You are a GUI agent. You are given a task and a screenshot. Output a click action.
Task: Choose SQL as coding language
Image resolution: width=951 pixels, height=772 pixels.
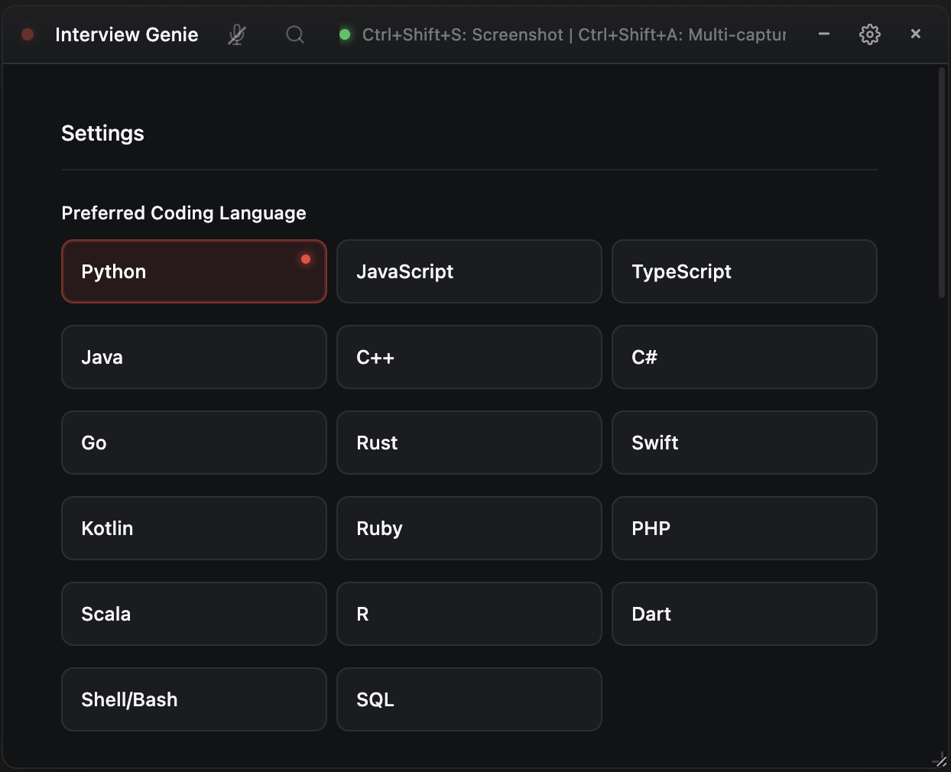tap(469, 699)
